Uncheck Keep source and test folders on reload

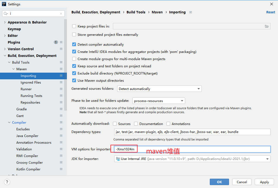click(74, 66)
